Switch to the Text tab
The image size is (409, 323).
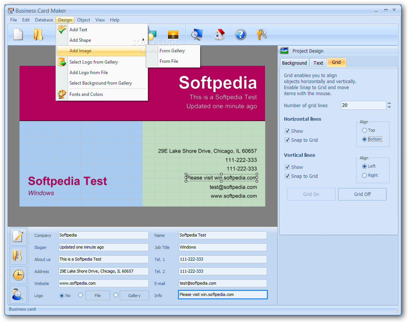click(x=318, y=63)
